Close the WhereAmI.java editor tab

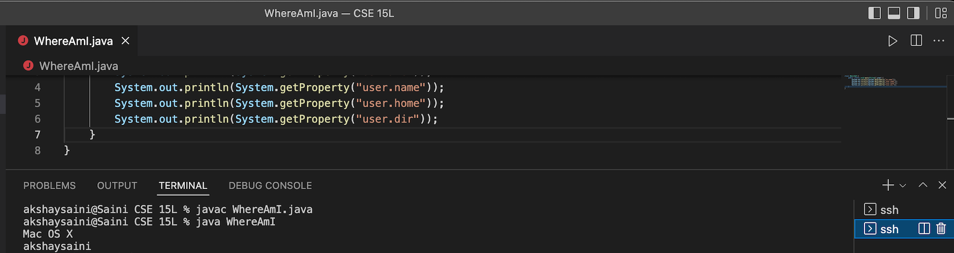pos(125,41)
